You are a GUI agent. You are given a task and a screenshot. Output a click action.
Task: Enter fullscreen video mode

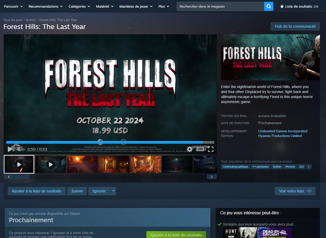click(x=211, y=149)
